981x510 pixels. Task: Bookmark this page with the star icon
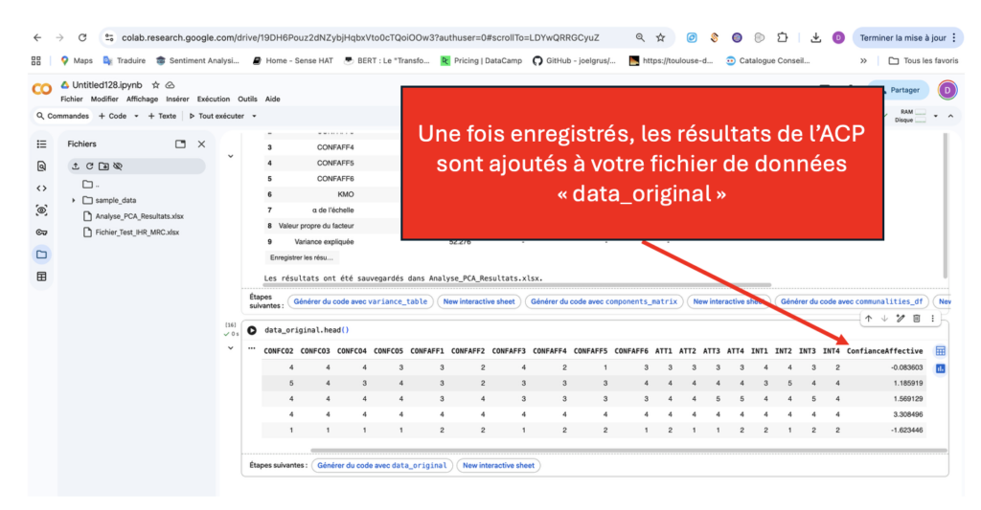660,37
